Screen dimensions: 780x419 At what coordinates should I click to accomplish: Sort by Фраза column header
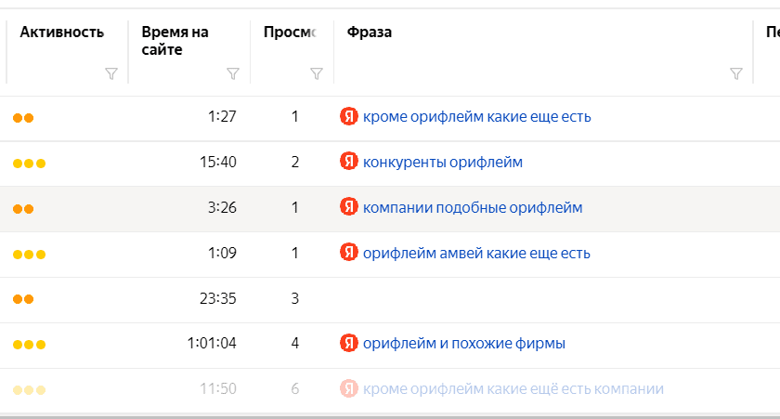[370, 33]
